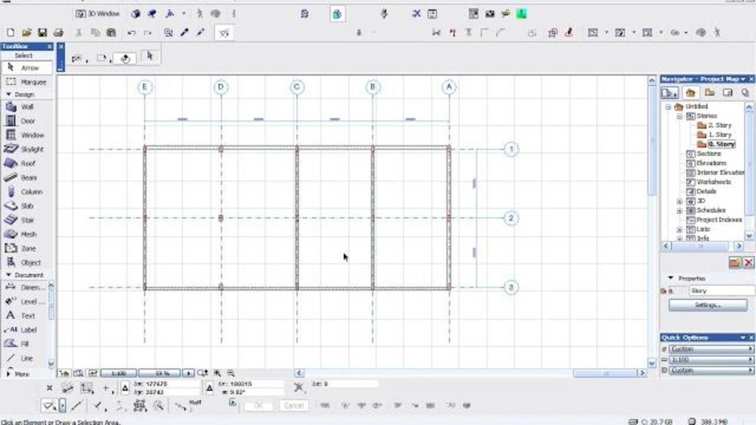Switch to the Layout Book tab icon
The image size is (756, 425).
728,93
